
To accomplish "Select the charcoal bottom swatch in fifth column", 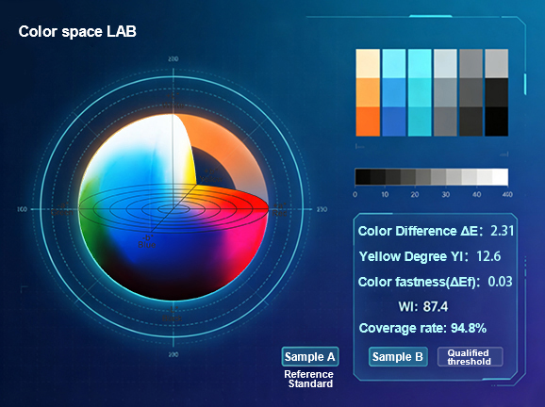I will coord(471,122).
